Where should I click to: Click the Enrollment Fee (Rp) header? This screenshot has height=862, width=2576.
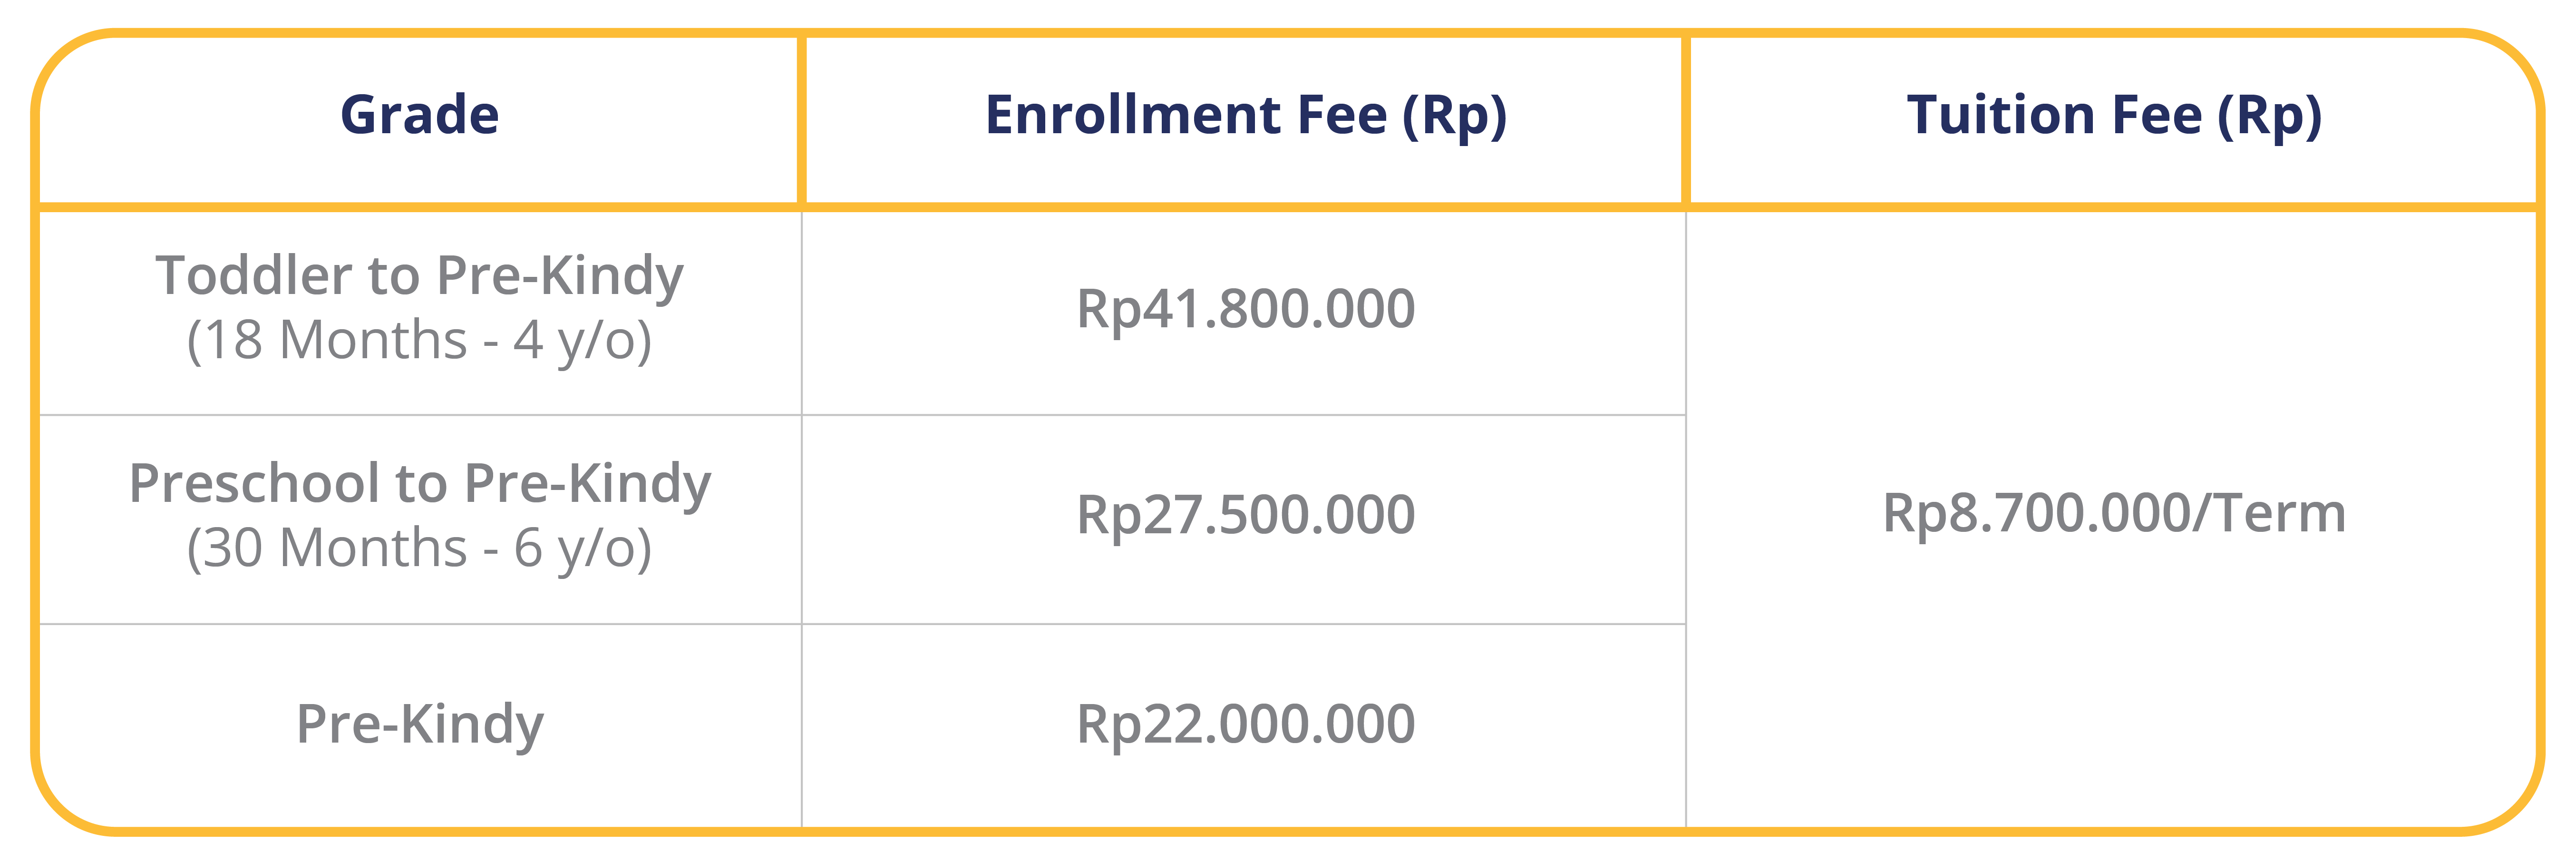point(1245,116)
